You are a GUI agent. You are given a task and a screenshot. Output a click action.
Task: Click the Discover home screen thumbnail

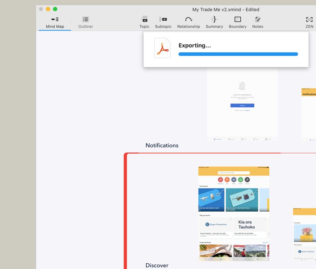click(234, 213)
